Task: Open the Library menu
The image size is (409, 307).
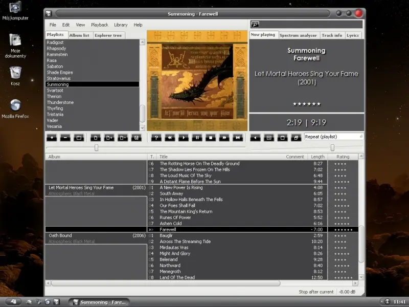Action: point(121,25)
